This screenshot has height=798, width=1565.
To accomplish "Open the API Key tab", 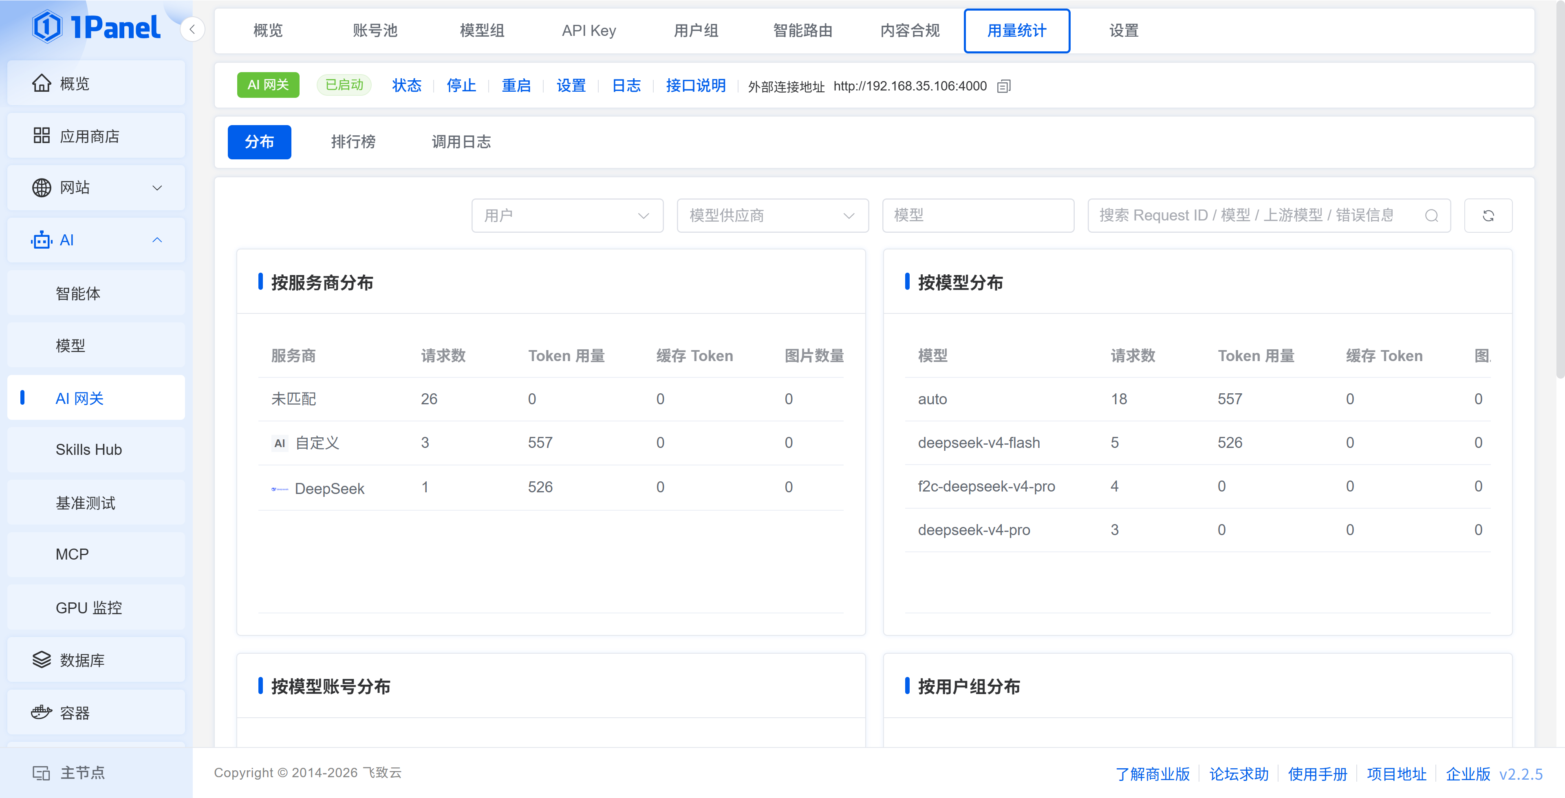I will (x=589, y=31).
